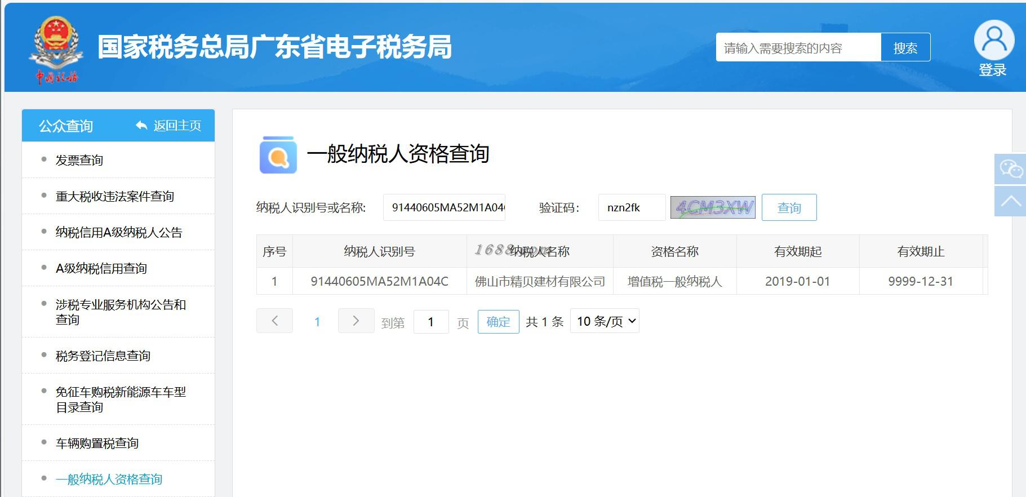Click the 共 1 条 total count text
1026x497 pixels.
pyautogui.click(x=544, y=322)
